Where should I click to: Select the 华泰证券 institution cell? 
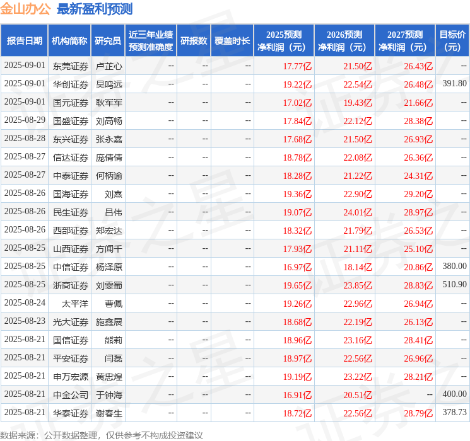(x=71, y=413)
